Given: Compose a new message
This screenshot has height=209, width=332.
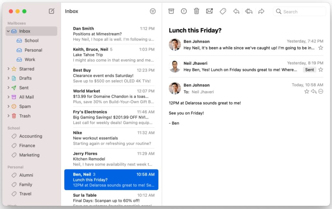Looking at the screenshot, I should [x=52, y=11].
